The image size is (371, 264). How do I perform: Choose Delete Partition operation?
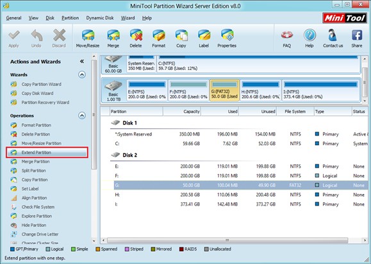click(30, 134)
